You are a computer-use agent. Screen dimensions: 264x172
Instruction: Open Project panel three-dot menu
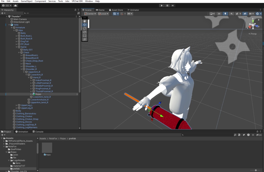click(260, 132)
